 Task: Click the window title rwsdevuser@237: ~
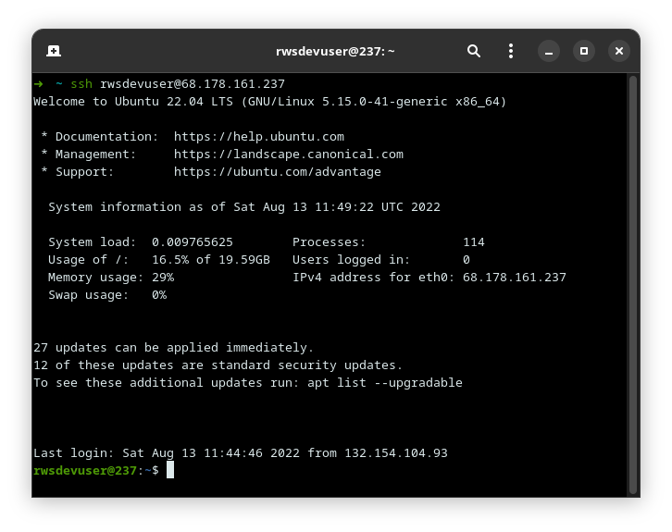335,52
